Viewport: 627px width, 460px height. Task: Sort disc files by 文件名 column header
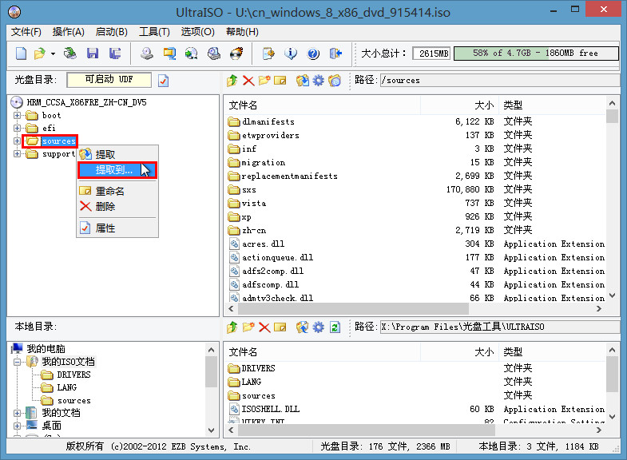tap(323, 105)
